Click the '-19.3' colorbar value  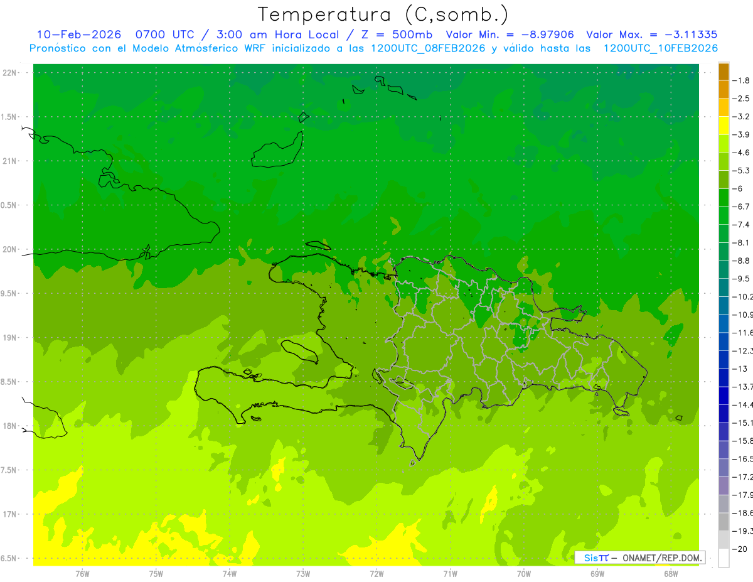pos(743,531)
